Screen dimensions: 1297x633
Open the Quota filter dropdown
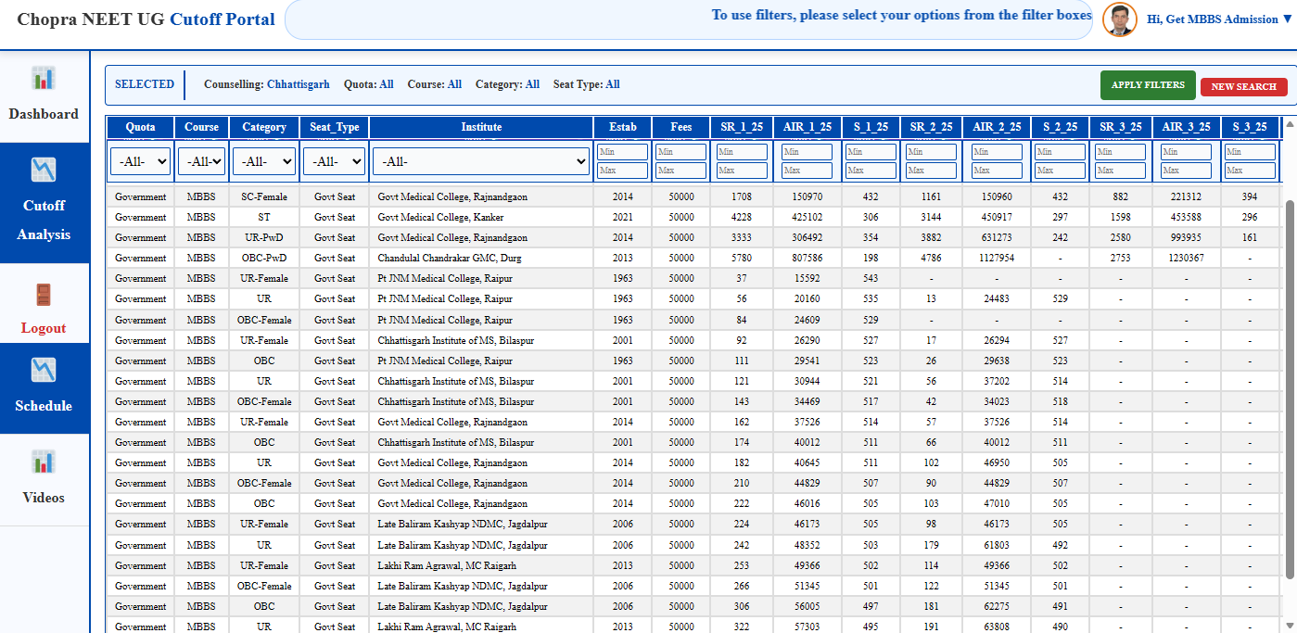click(x=140, y=161)
